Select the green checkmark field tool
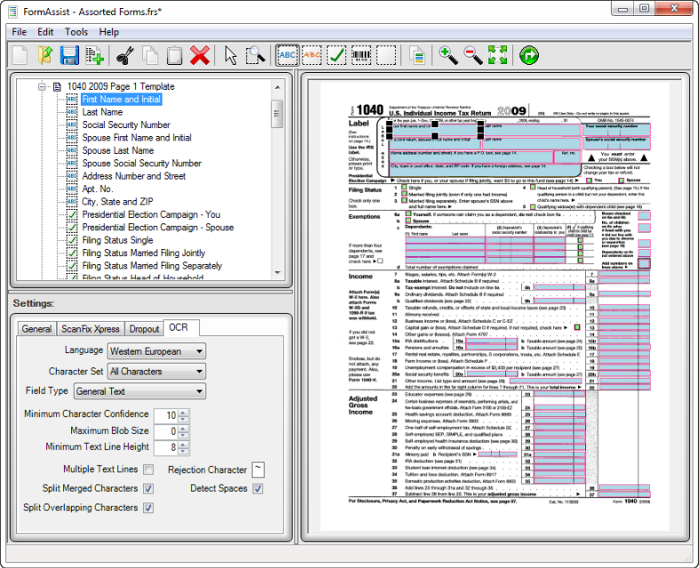This screenshot has height=568, width=699. 337,56
